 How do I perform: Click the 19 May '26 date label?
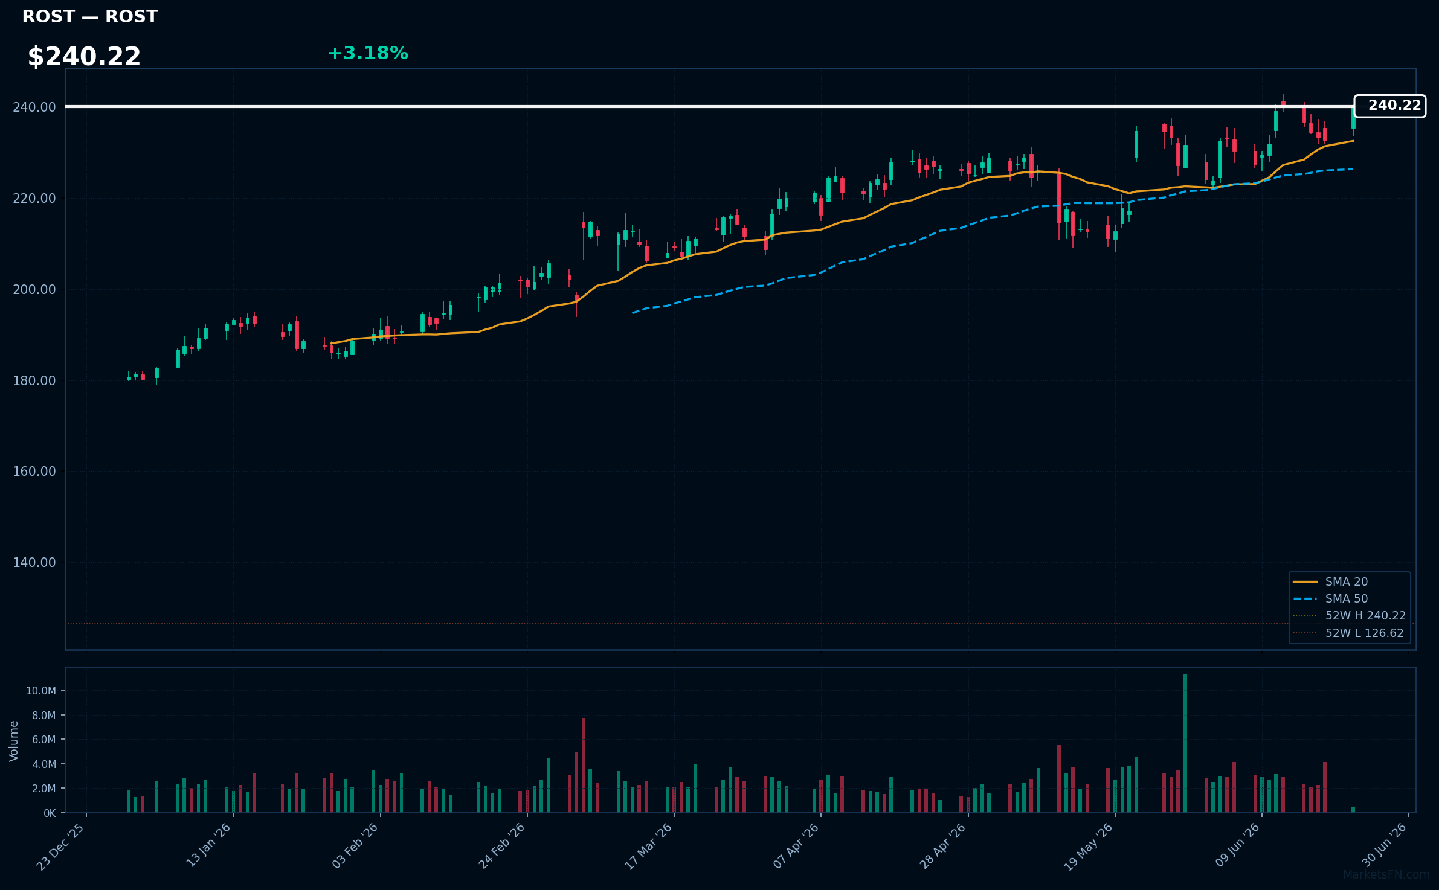pos(1089,847)
